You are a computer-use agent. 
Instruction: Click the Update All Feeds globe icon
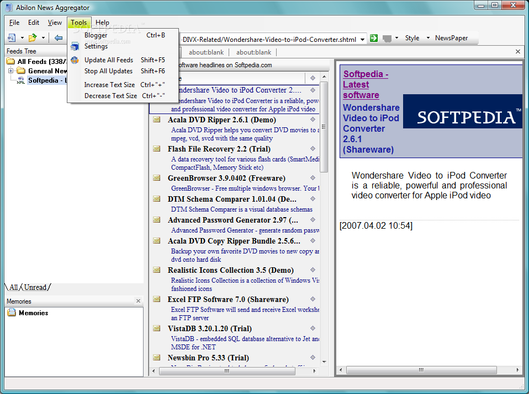tap(75, 60)
